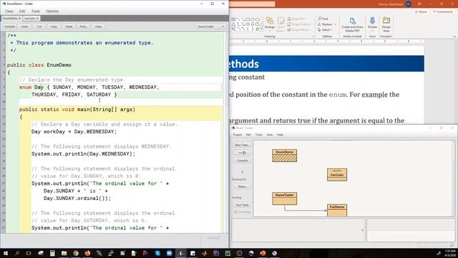Screen dimensions: 458x258
Task: Click the Compile button in editor toolbar
Action: coord(9,27)
